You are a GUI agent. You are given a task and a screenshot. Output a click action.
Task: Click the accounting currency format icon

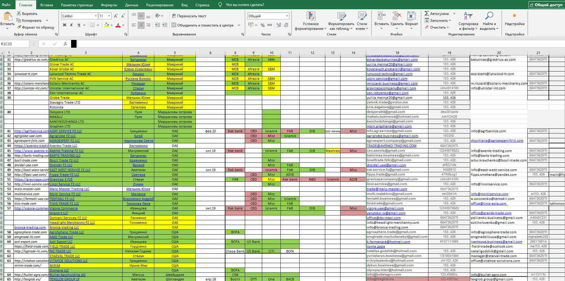[x=251, y=25]
